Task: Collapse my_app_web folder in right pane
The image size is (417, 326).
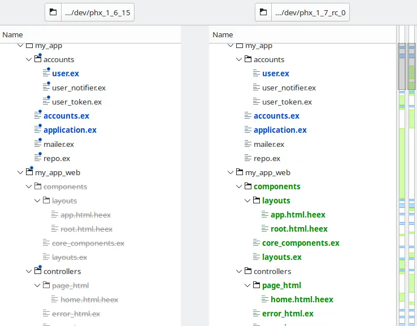Action: tap(231, 172)
